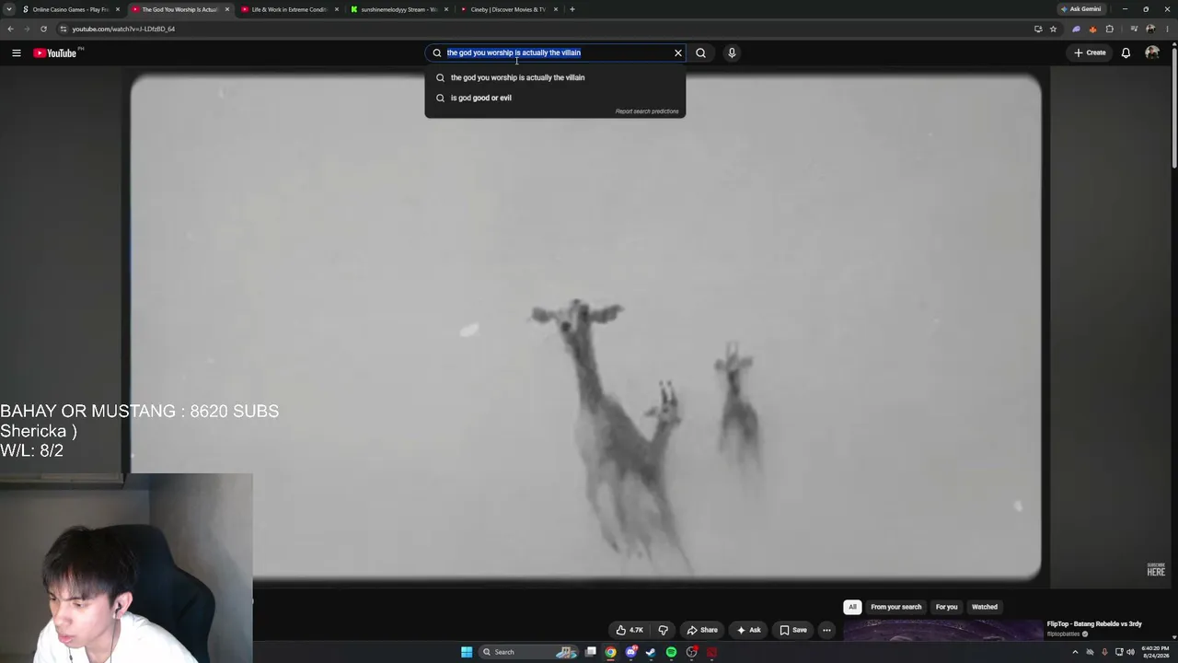Click the Create button
1178x663 pixels.
pos(1090,52)
